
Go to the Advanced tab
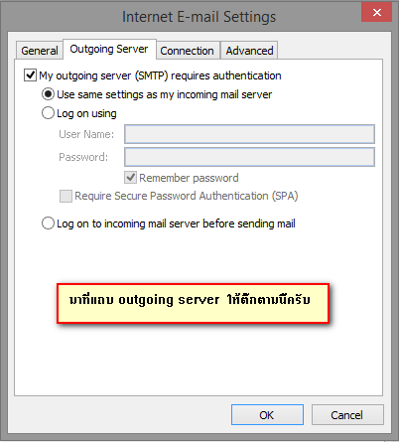coord(249,51)
